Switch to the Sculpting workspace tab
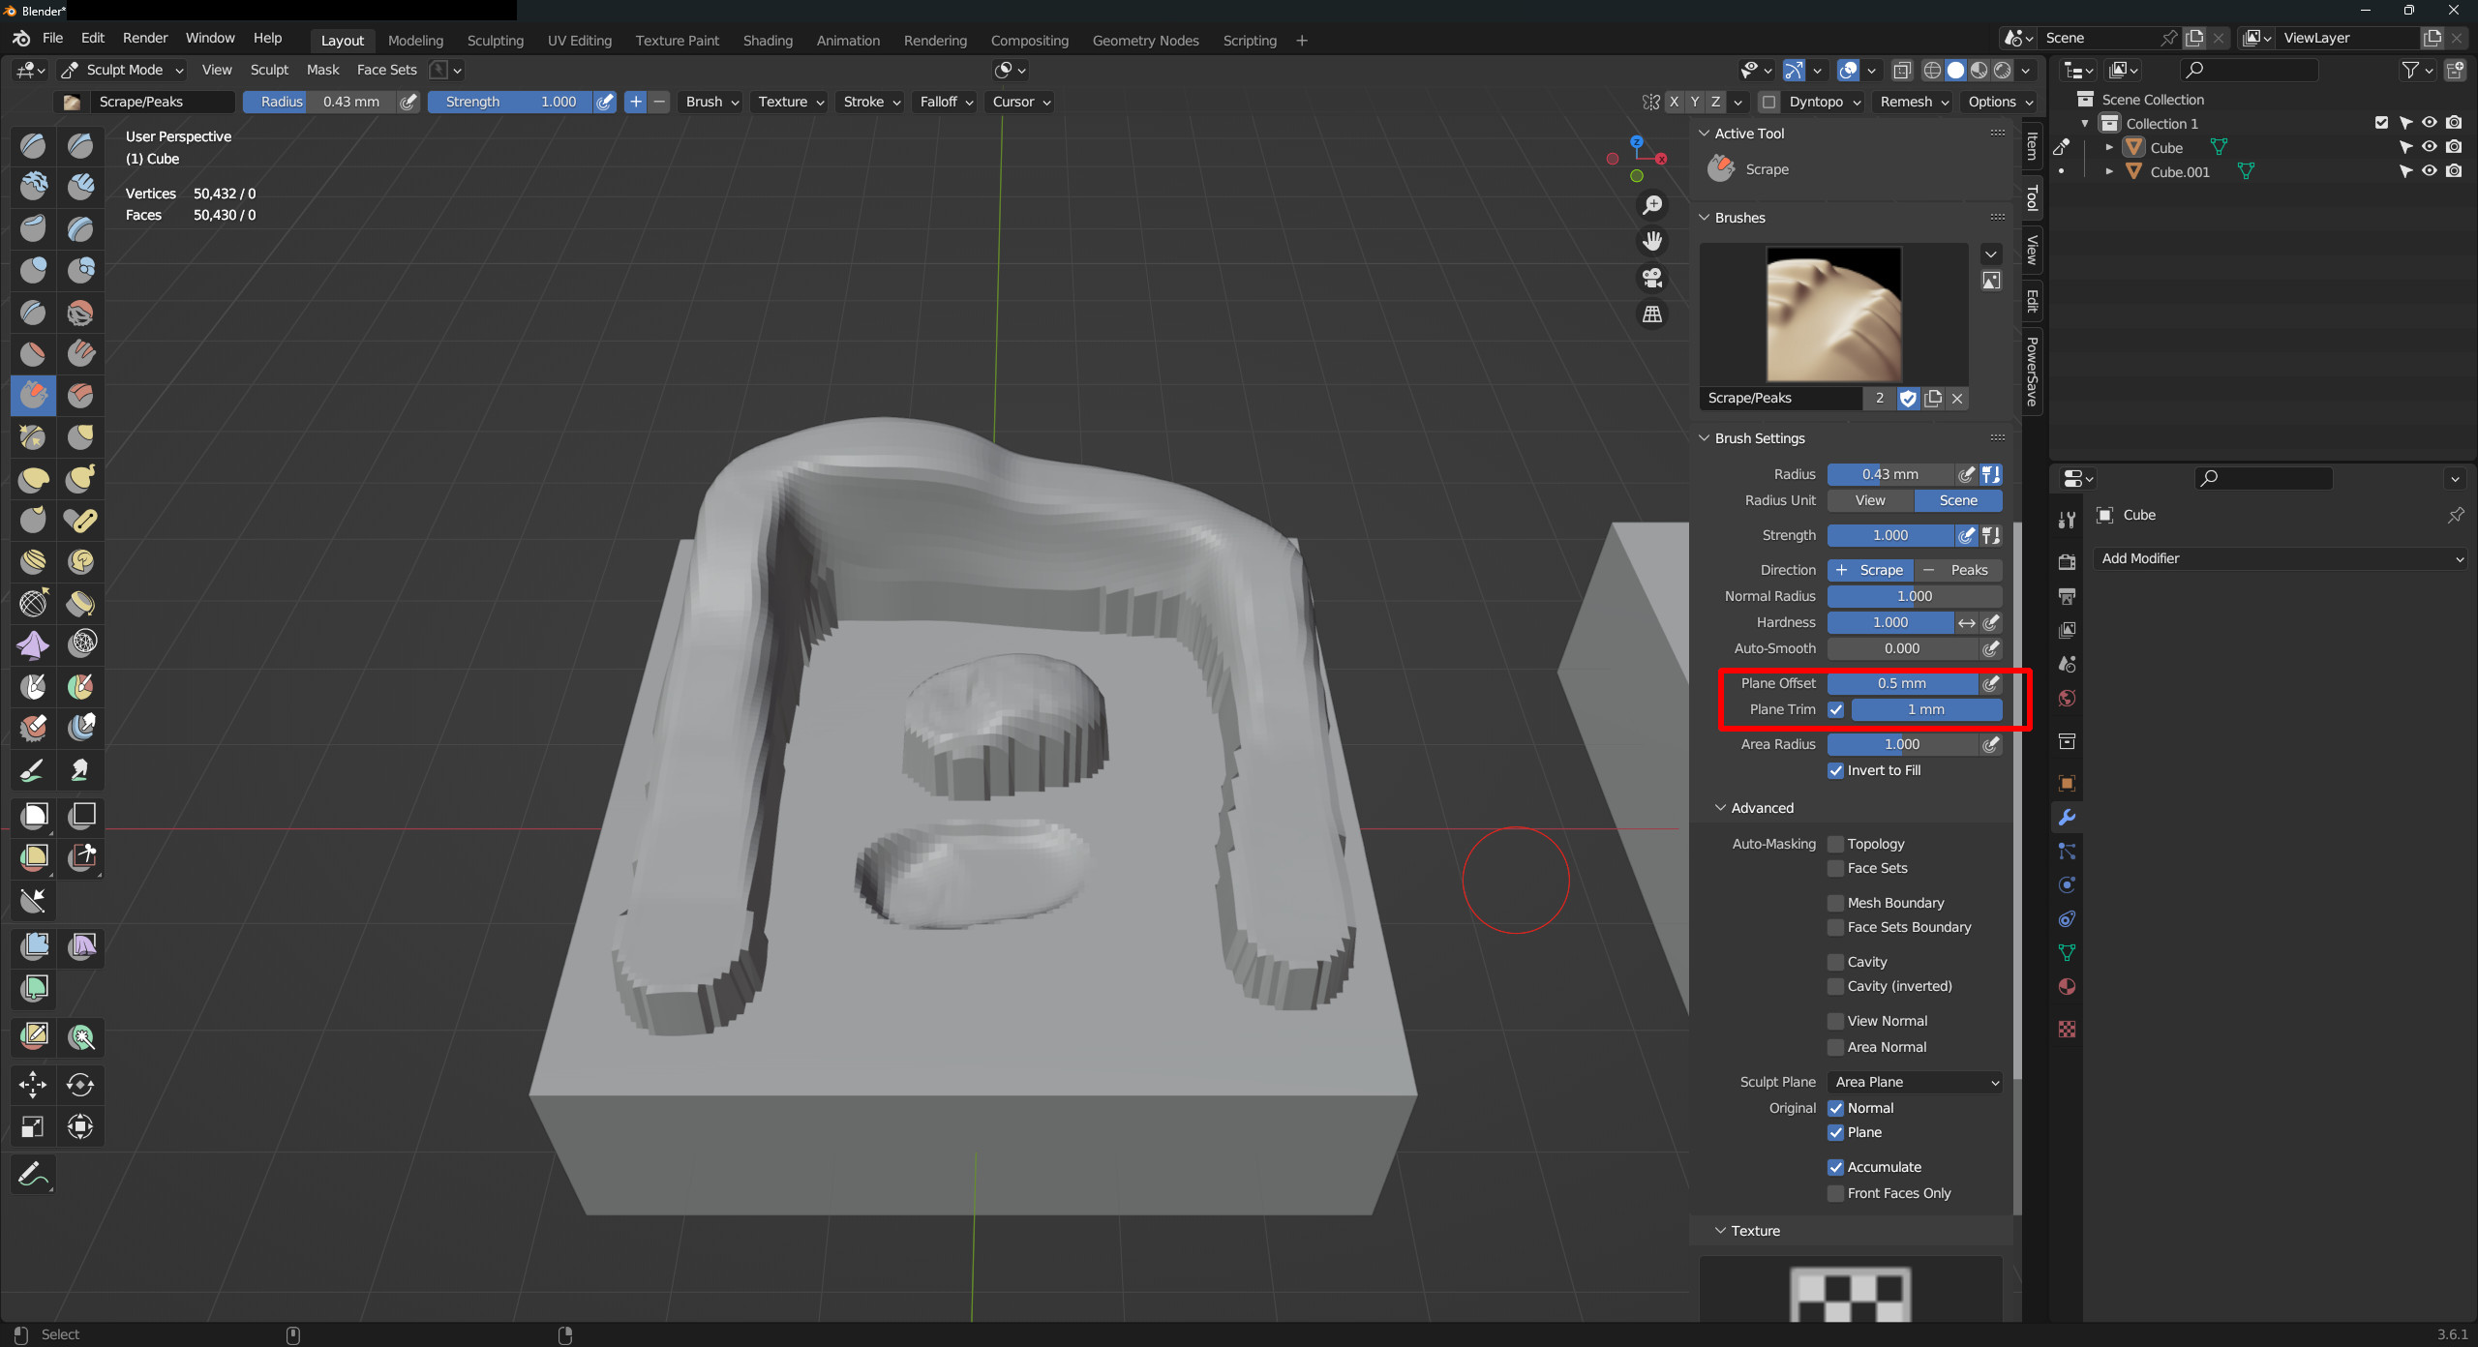 point(495,41)
